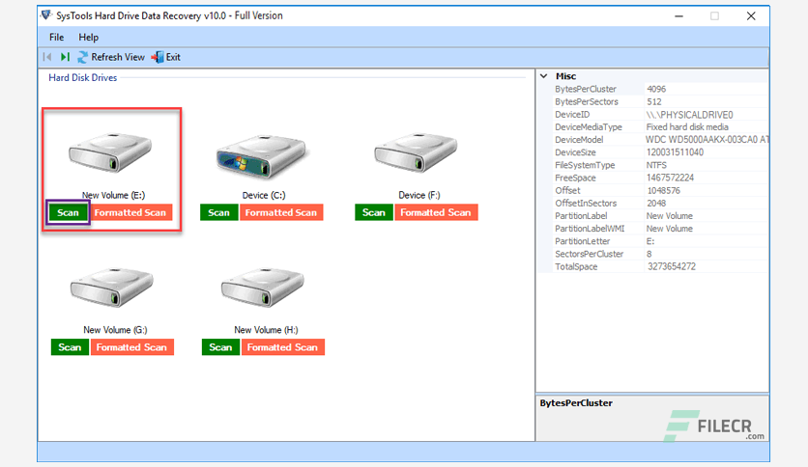Go to previous step arrow in toolbar

point(47,57)
